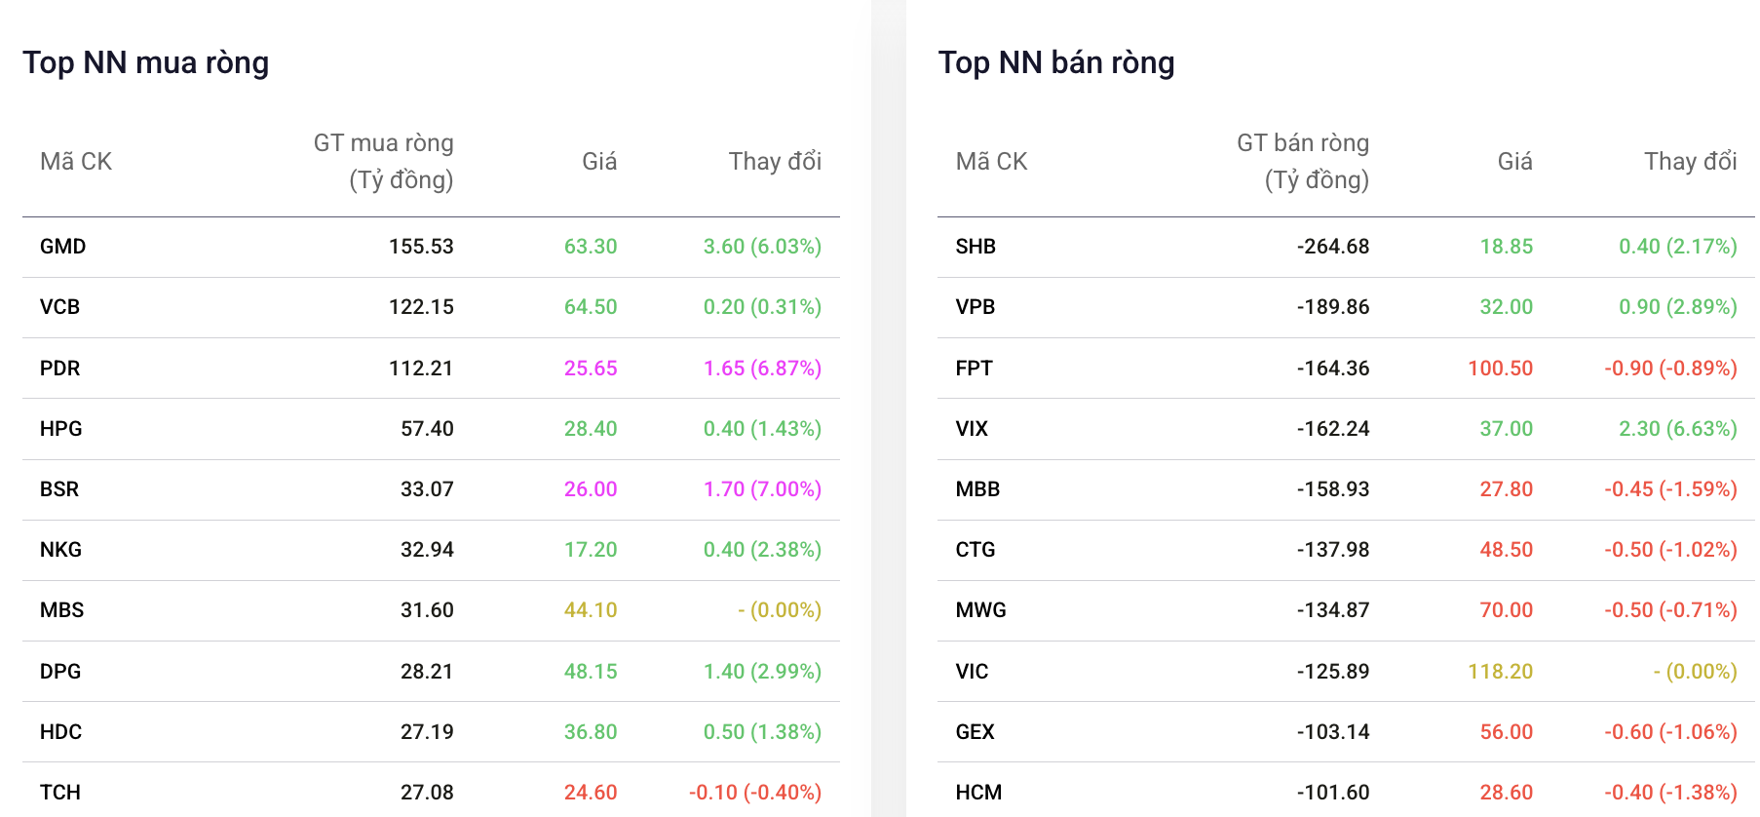1760x817 pixels.
Task: Click the 'Top NN mua ròng' heading
Action: pos(146,62)
